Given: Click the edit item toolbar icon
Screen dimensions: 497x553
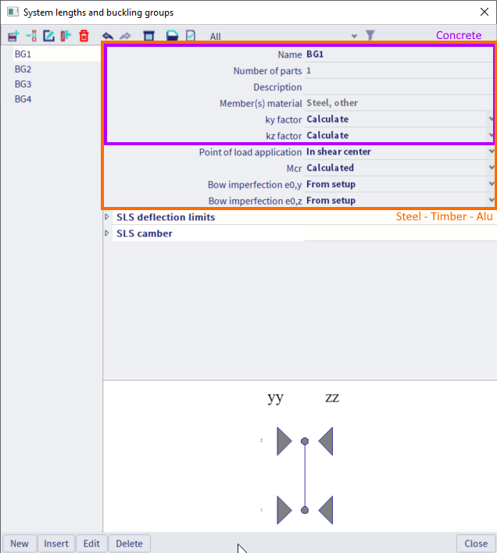Looking at the screenshot, I should point(48,36).
